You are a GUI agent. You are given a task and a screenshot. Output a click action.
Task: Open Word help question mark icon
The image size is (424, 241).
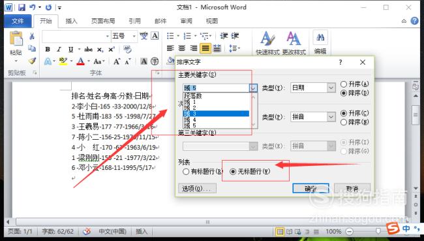coord(414,21)
